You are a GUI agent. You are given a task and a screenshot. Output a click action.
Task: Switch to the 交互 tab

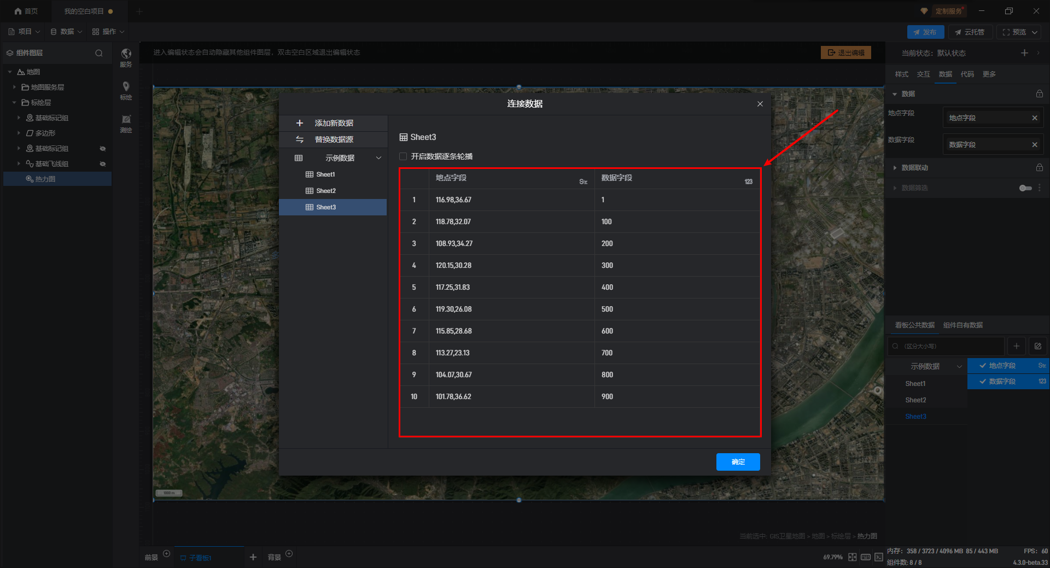tap(923, 74)
